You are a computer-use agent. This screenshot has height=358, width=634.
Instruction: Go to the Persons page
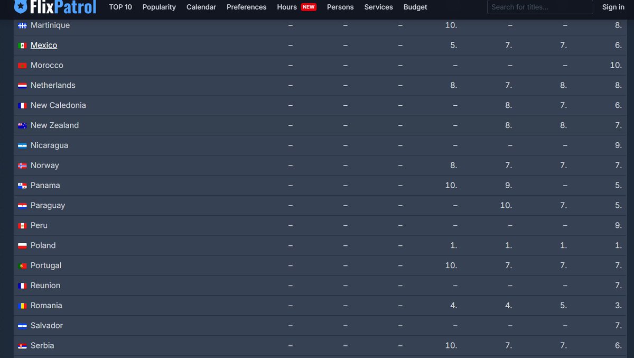click(x=340, y=7)
